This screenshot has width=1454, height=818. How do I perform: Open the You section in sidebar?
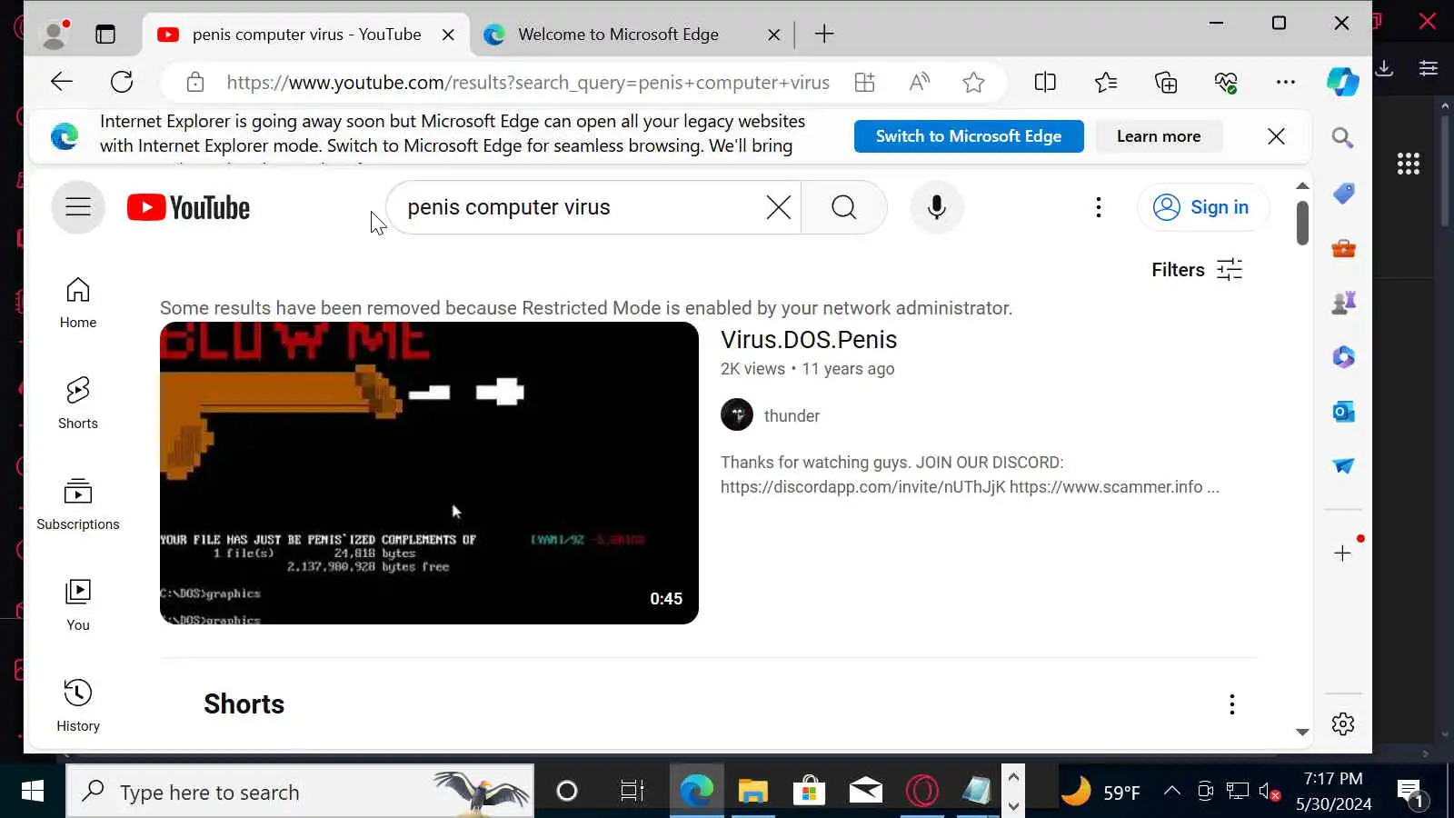pyautogui.click(x=78, y=605)
